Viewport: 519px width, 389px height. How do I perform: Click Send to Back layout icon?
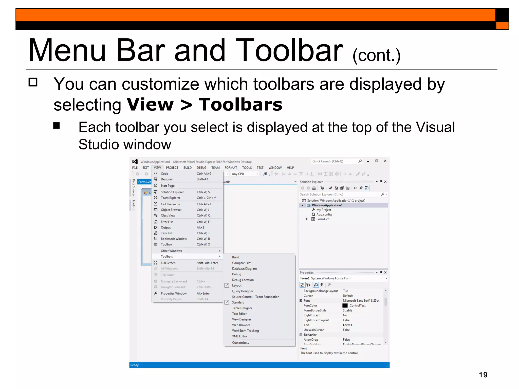tap(364, 174)
